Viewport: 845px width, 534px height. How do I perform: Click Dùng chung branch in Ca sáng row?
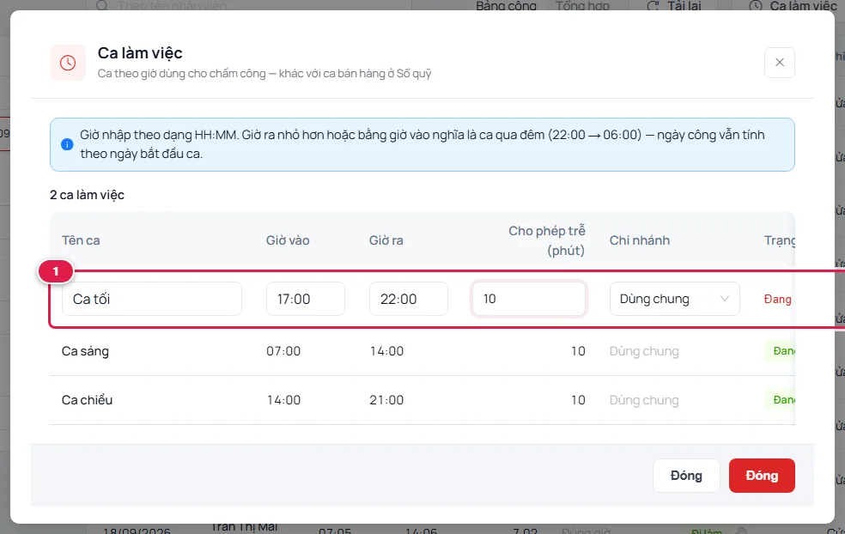click(644, 351)
